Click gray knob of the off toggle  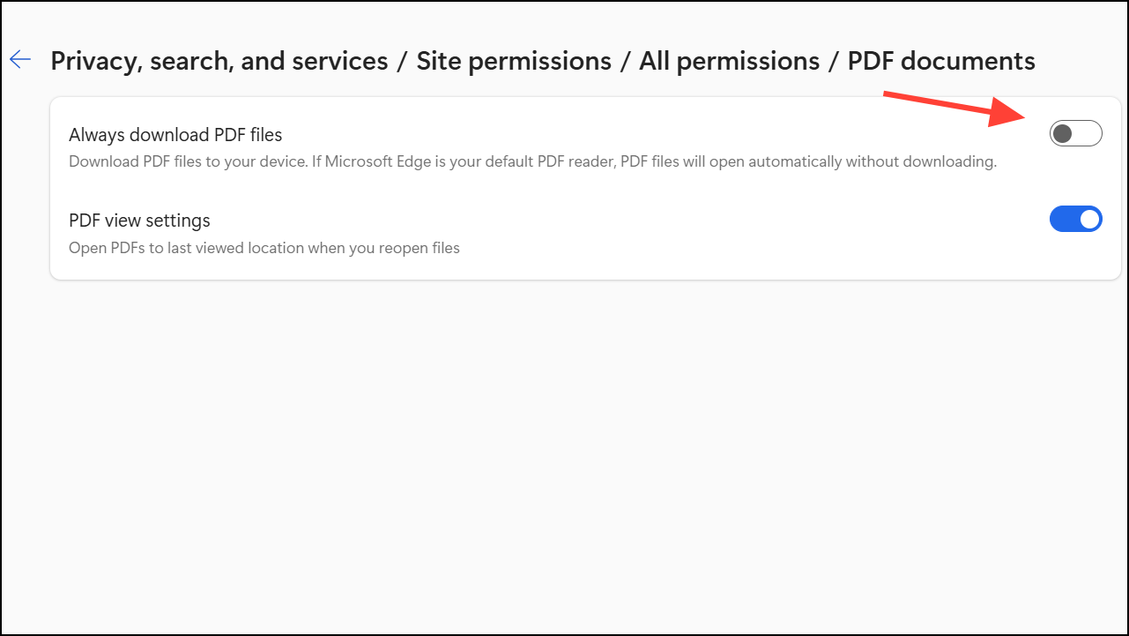click(x=1063, y=134)
